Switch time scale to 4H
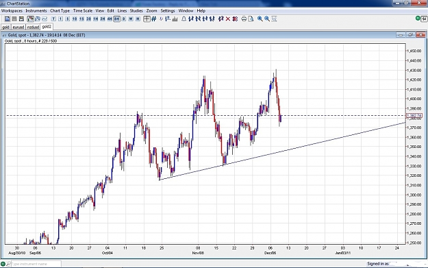 (x=110, y=19)
